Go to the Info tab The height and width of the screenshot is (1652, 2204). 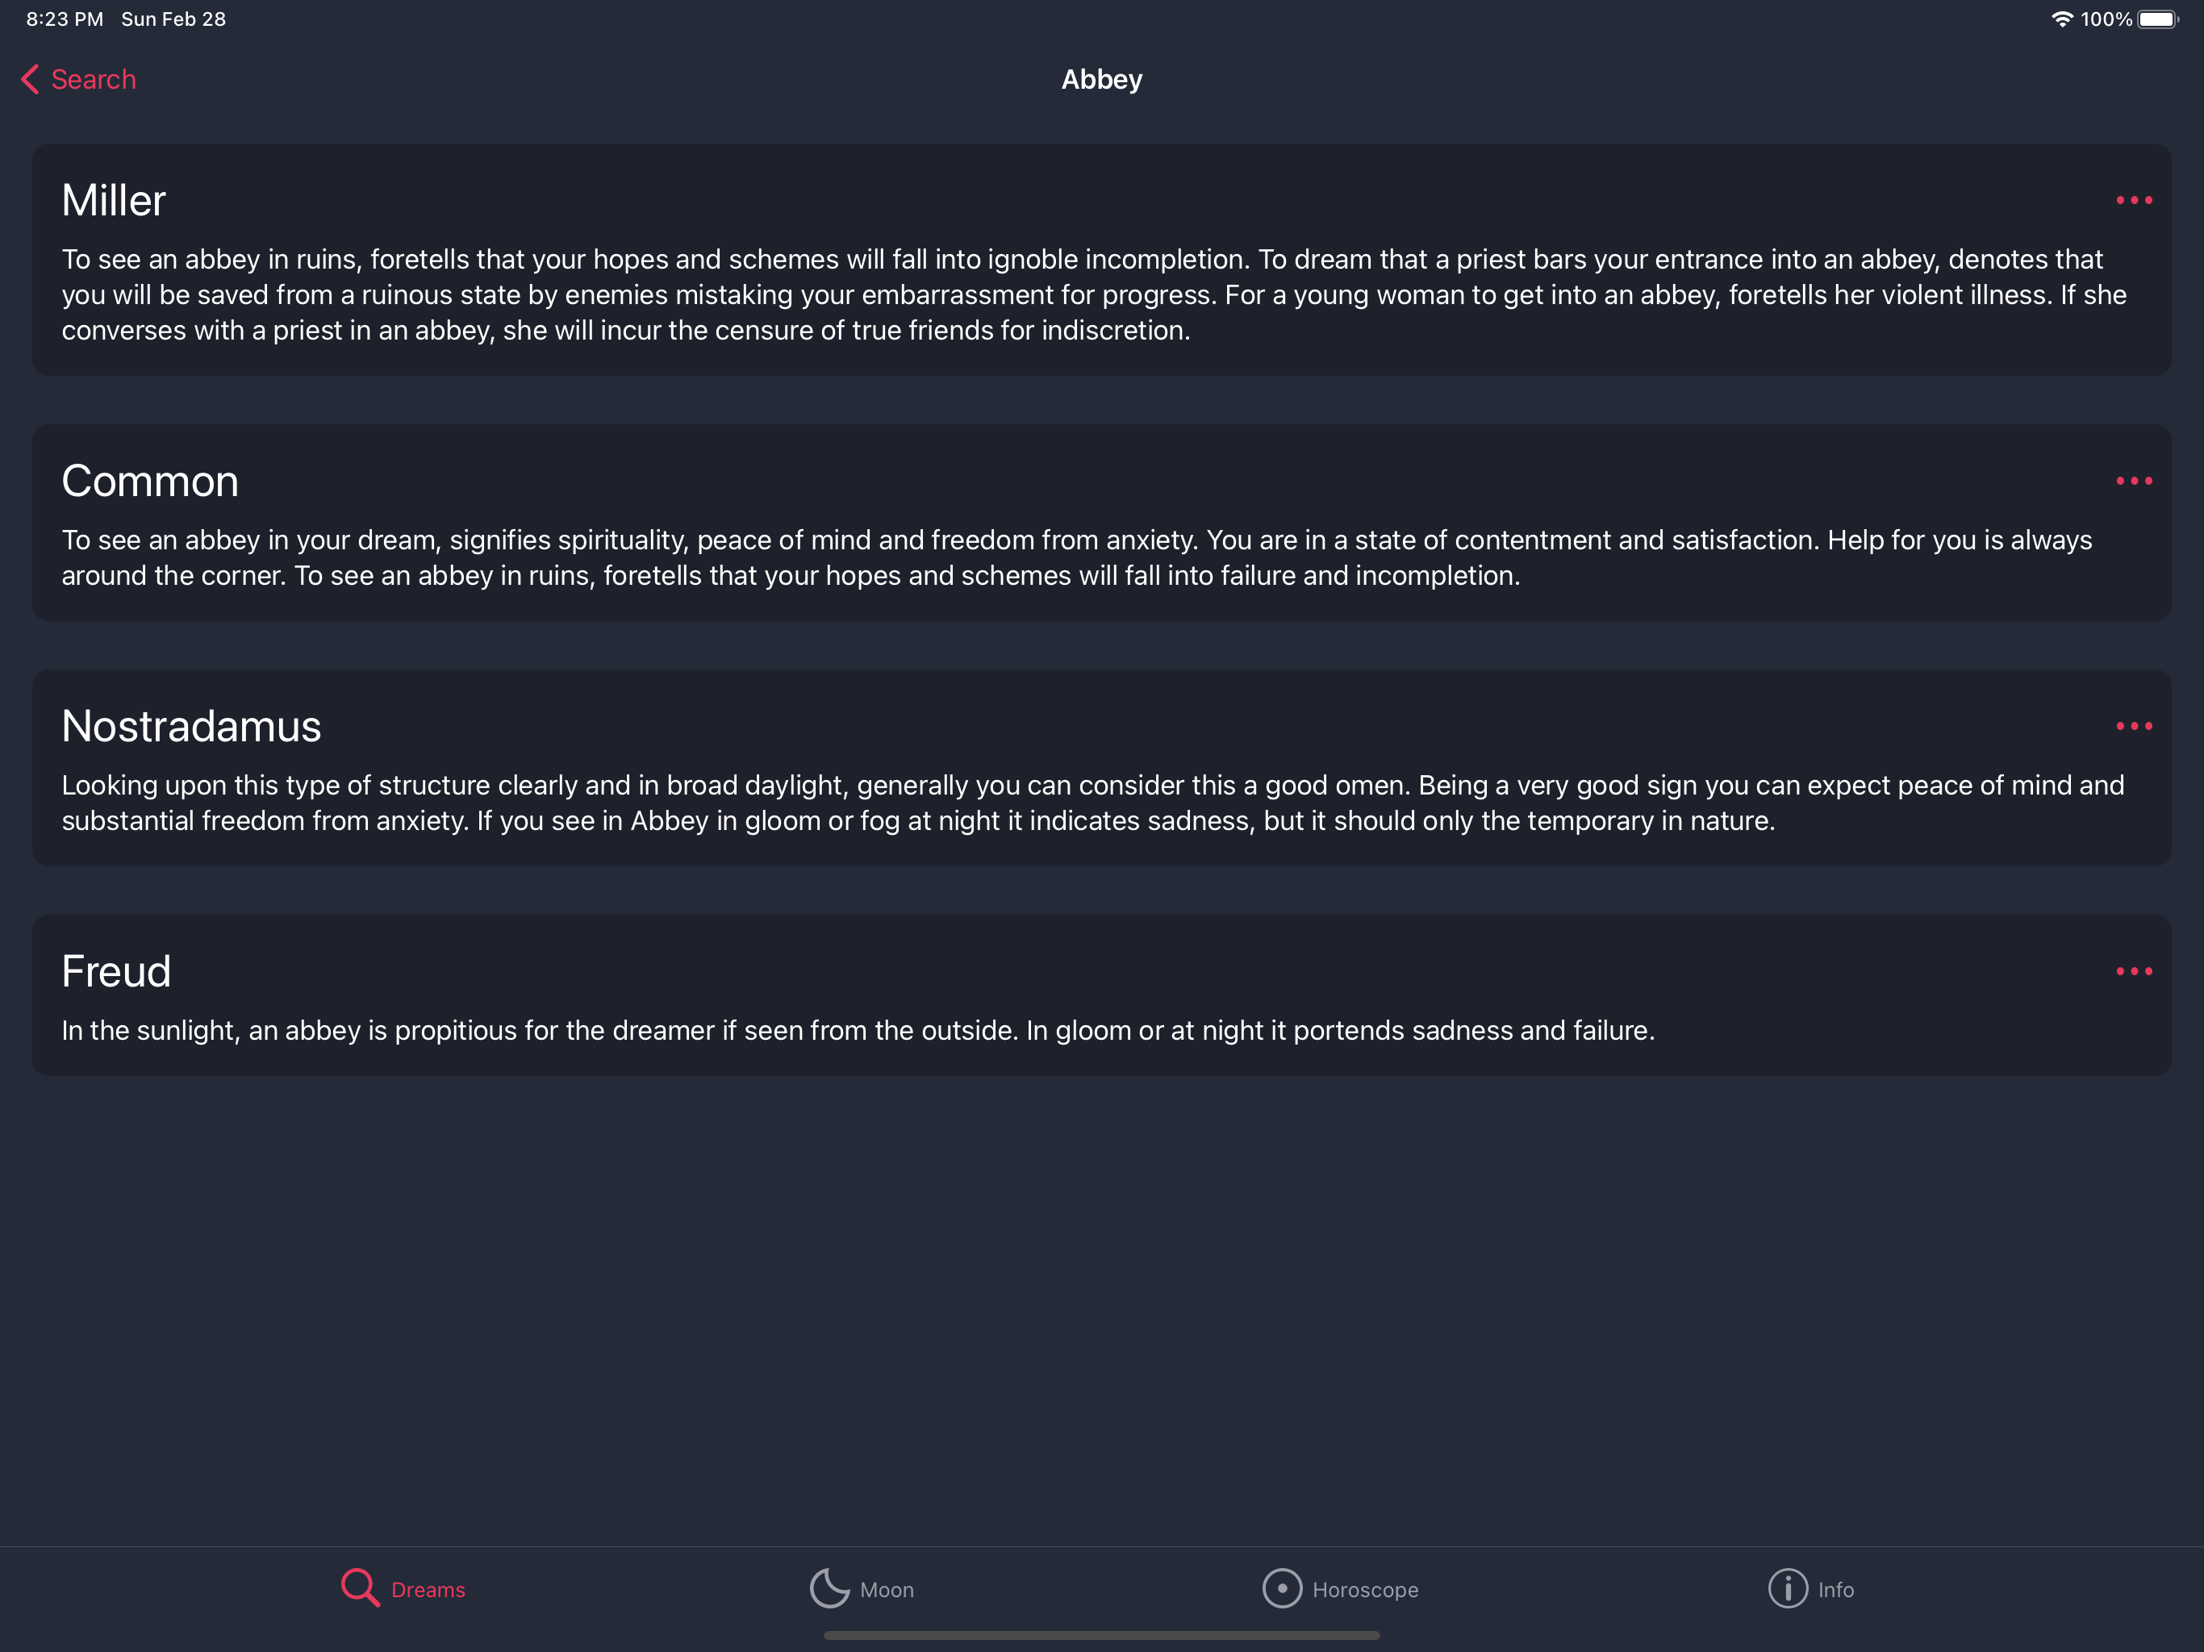click(1835, 1589)
